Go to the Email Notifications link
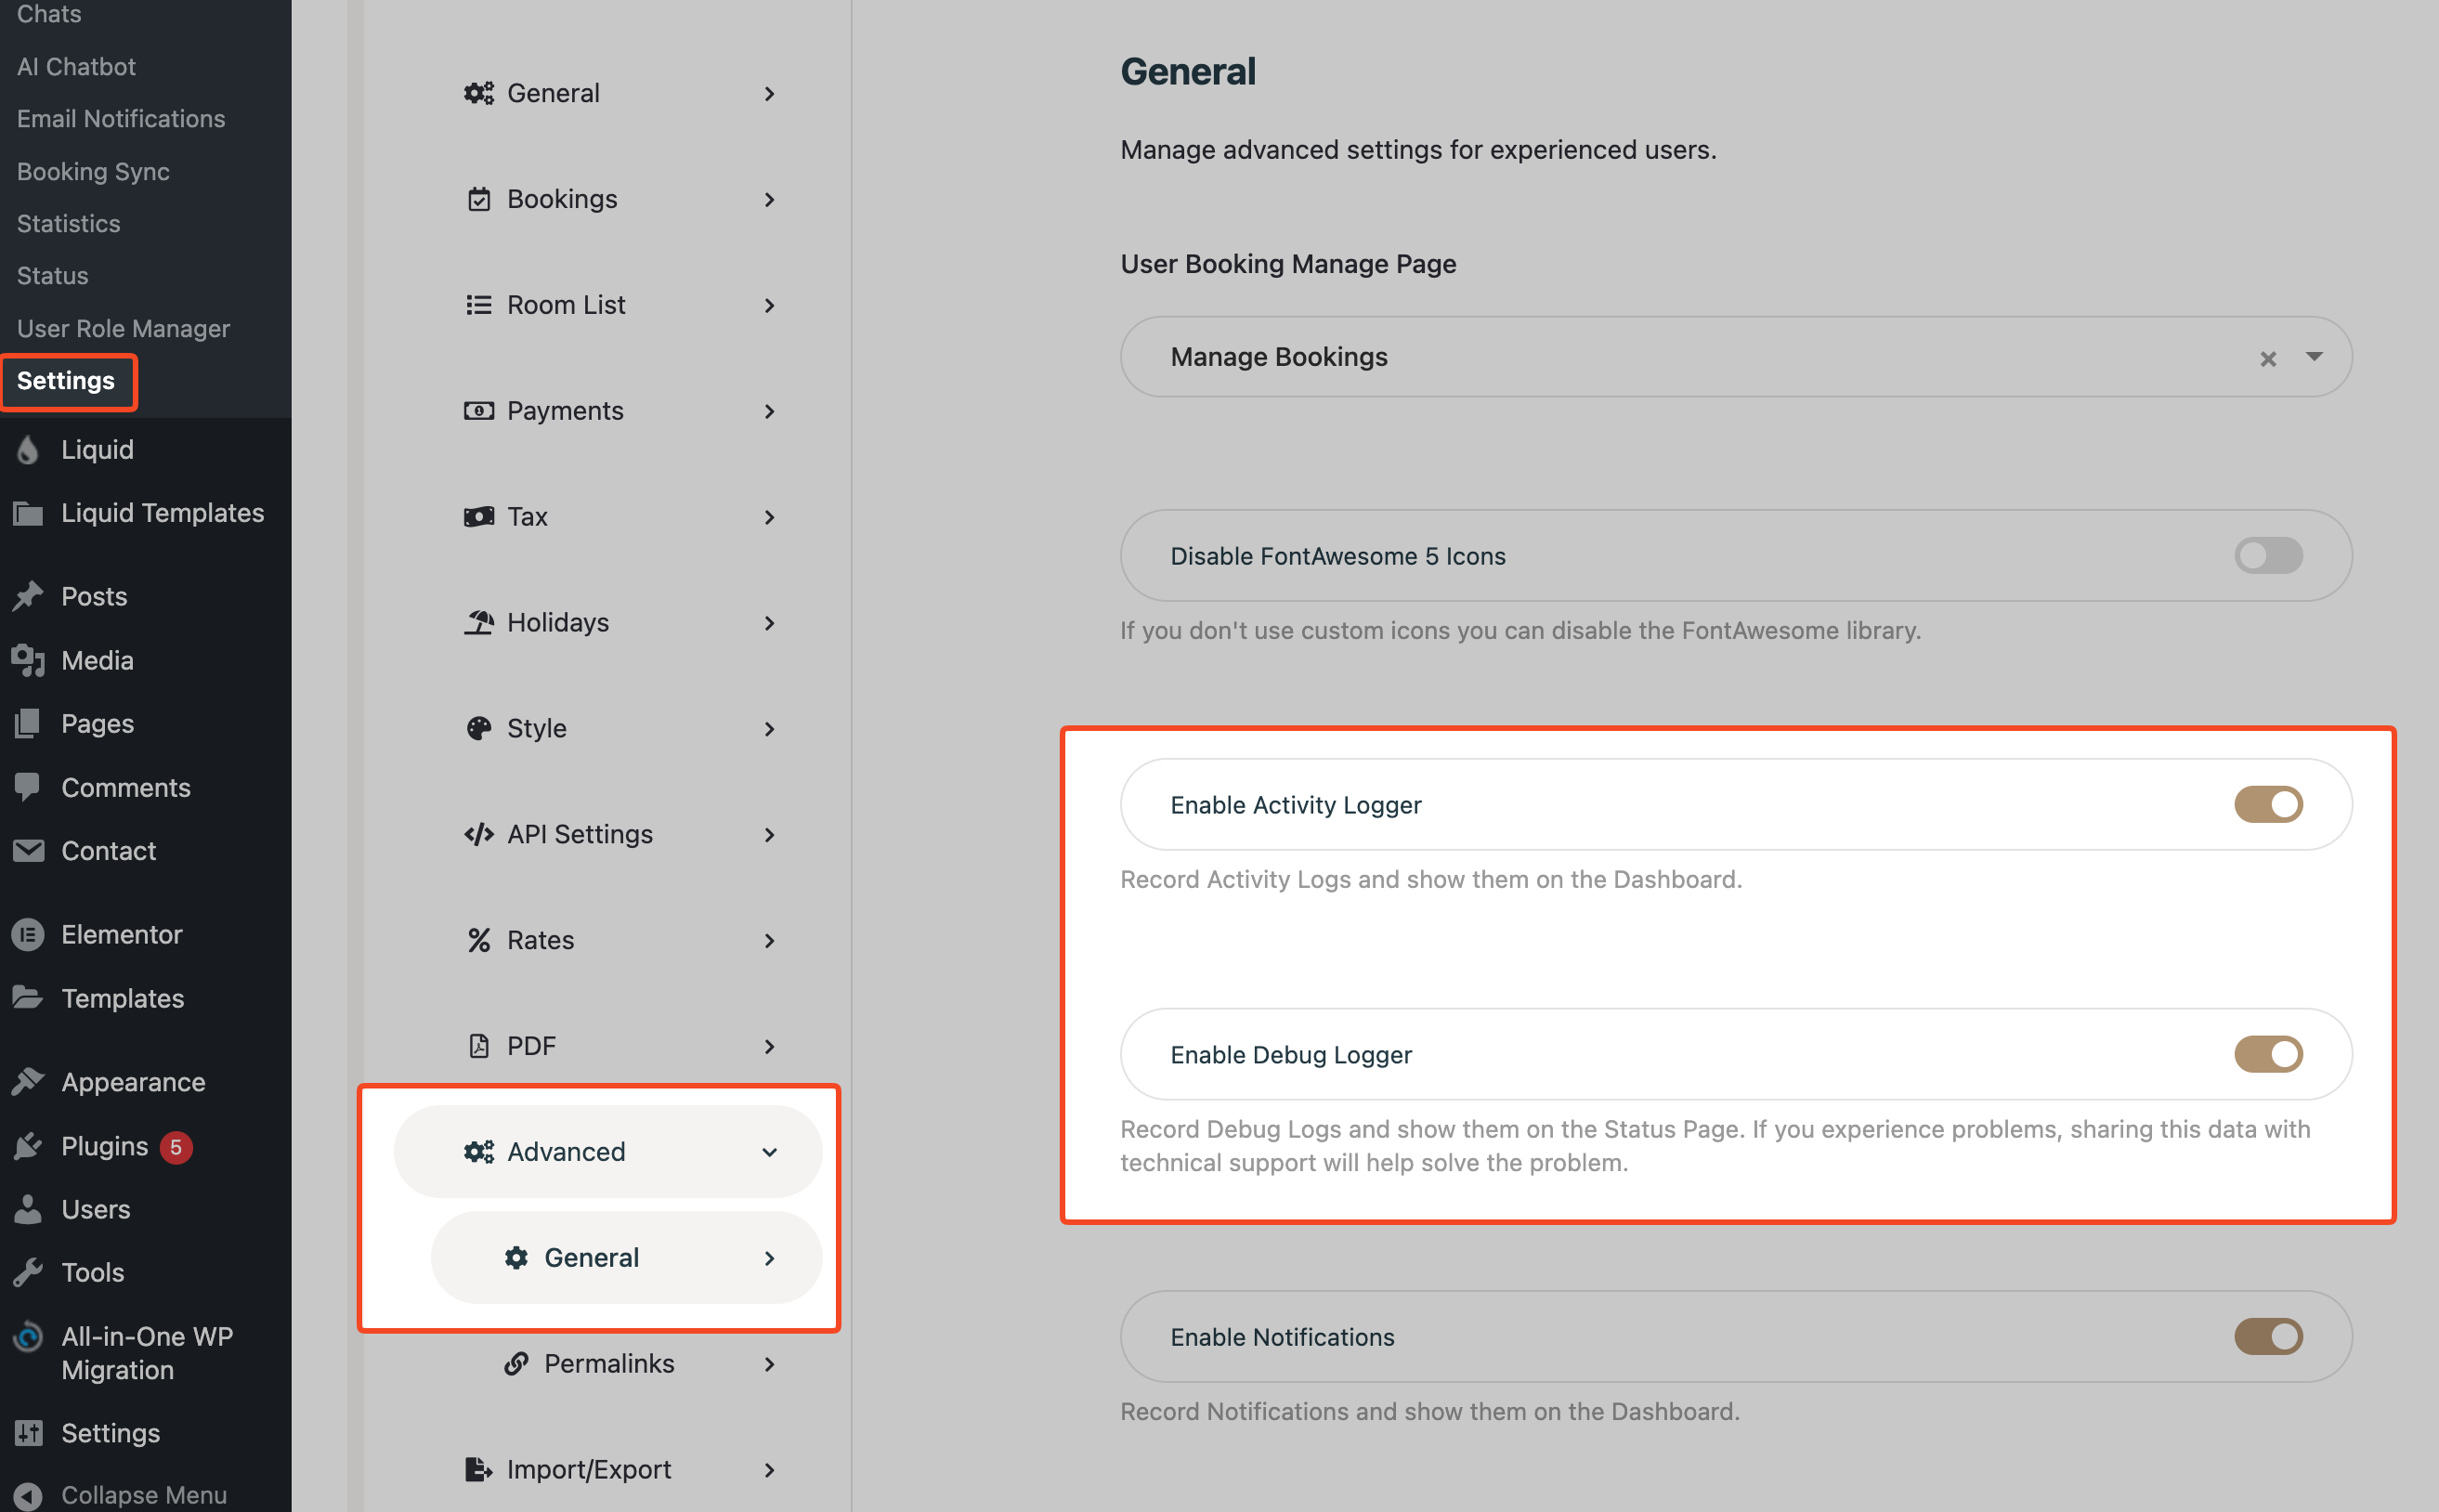Viewport: 2439px width, 1512px height. pyautogui.click(x=121, y=119)
